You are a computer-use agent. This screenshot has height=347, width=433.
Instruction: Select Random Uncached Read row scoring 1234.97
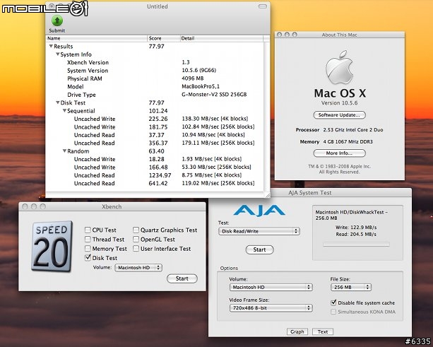(155, 175)
